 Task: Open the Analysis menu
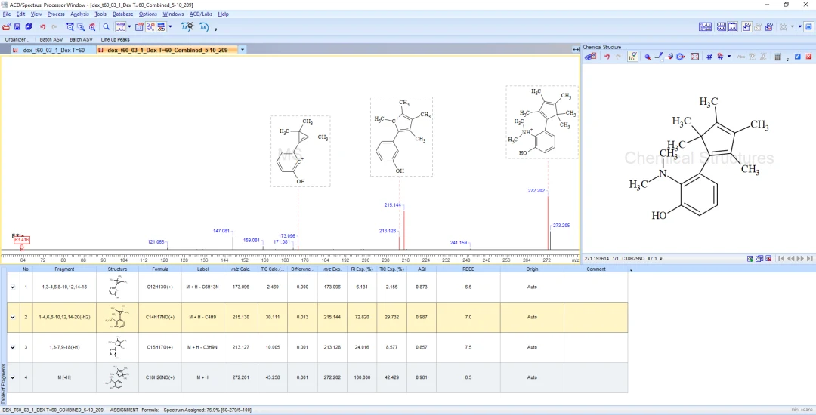point(79,14)
